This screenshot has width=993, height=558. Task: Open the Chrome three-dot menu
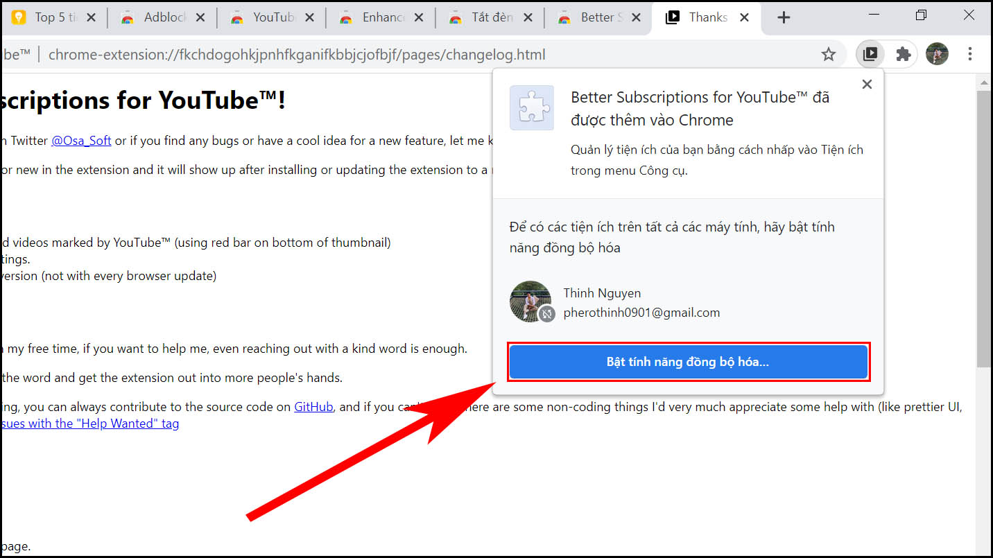969,54
